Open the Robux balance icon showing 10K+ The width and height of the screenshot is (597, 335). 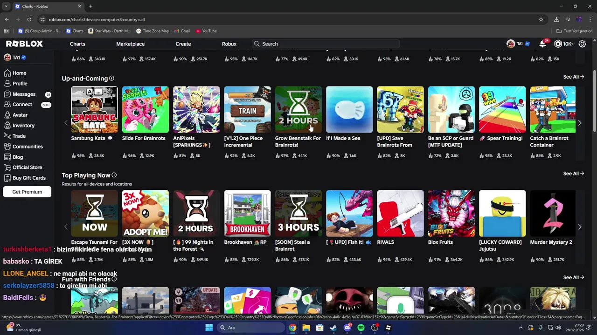pyautogui.click(x=558, y=44)
